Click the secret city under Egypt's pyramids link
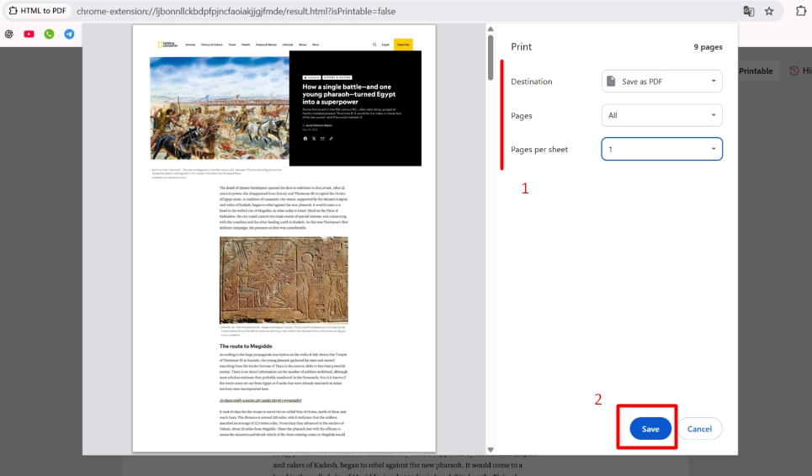This screenshot has height=476, width=812. [x=261, y=400]
